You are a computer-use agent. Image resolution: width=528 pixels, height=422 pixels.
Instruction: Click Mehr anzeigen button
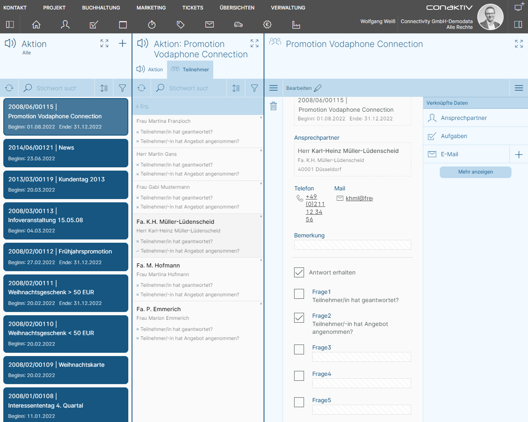click(476, 172)
